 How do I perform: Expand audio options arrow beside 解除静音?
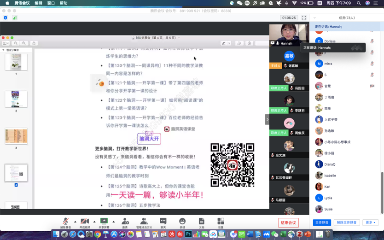pyautogui.click(x=75, y=222)
